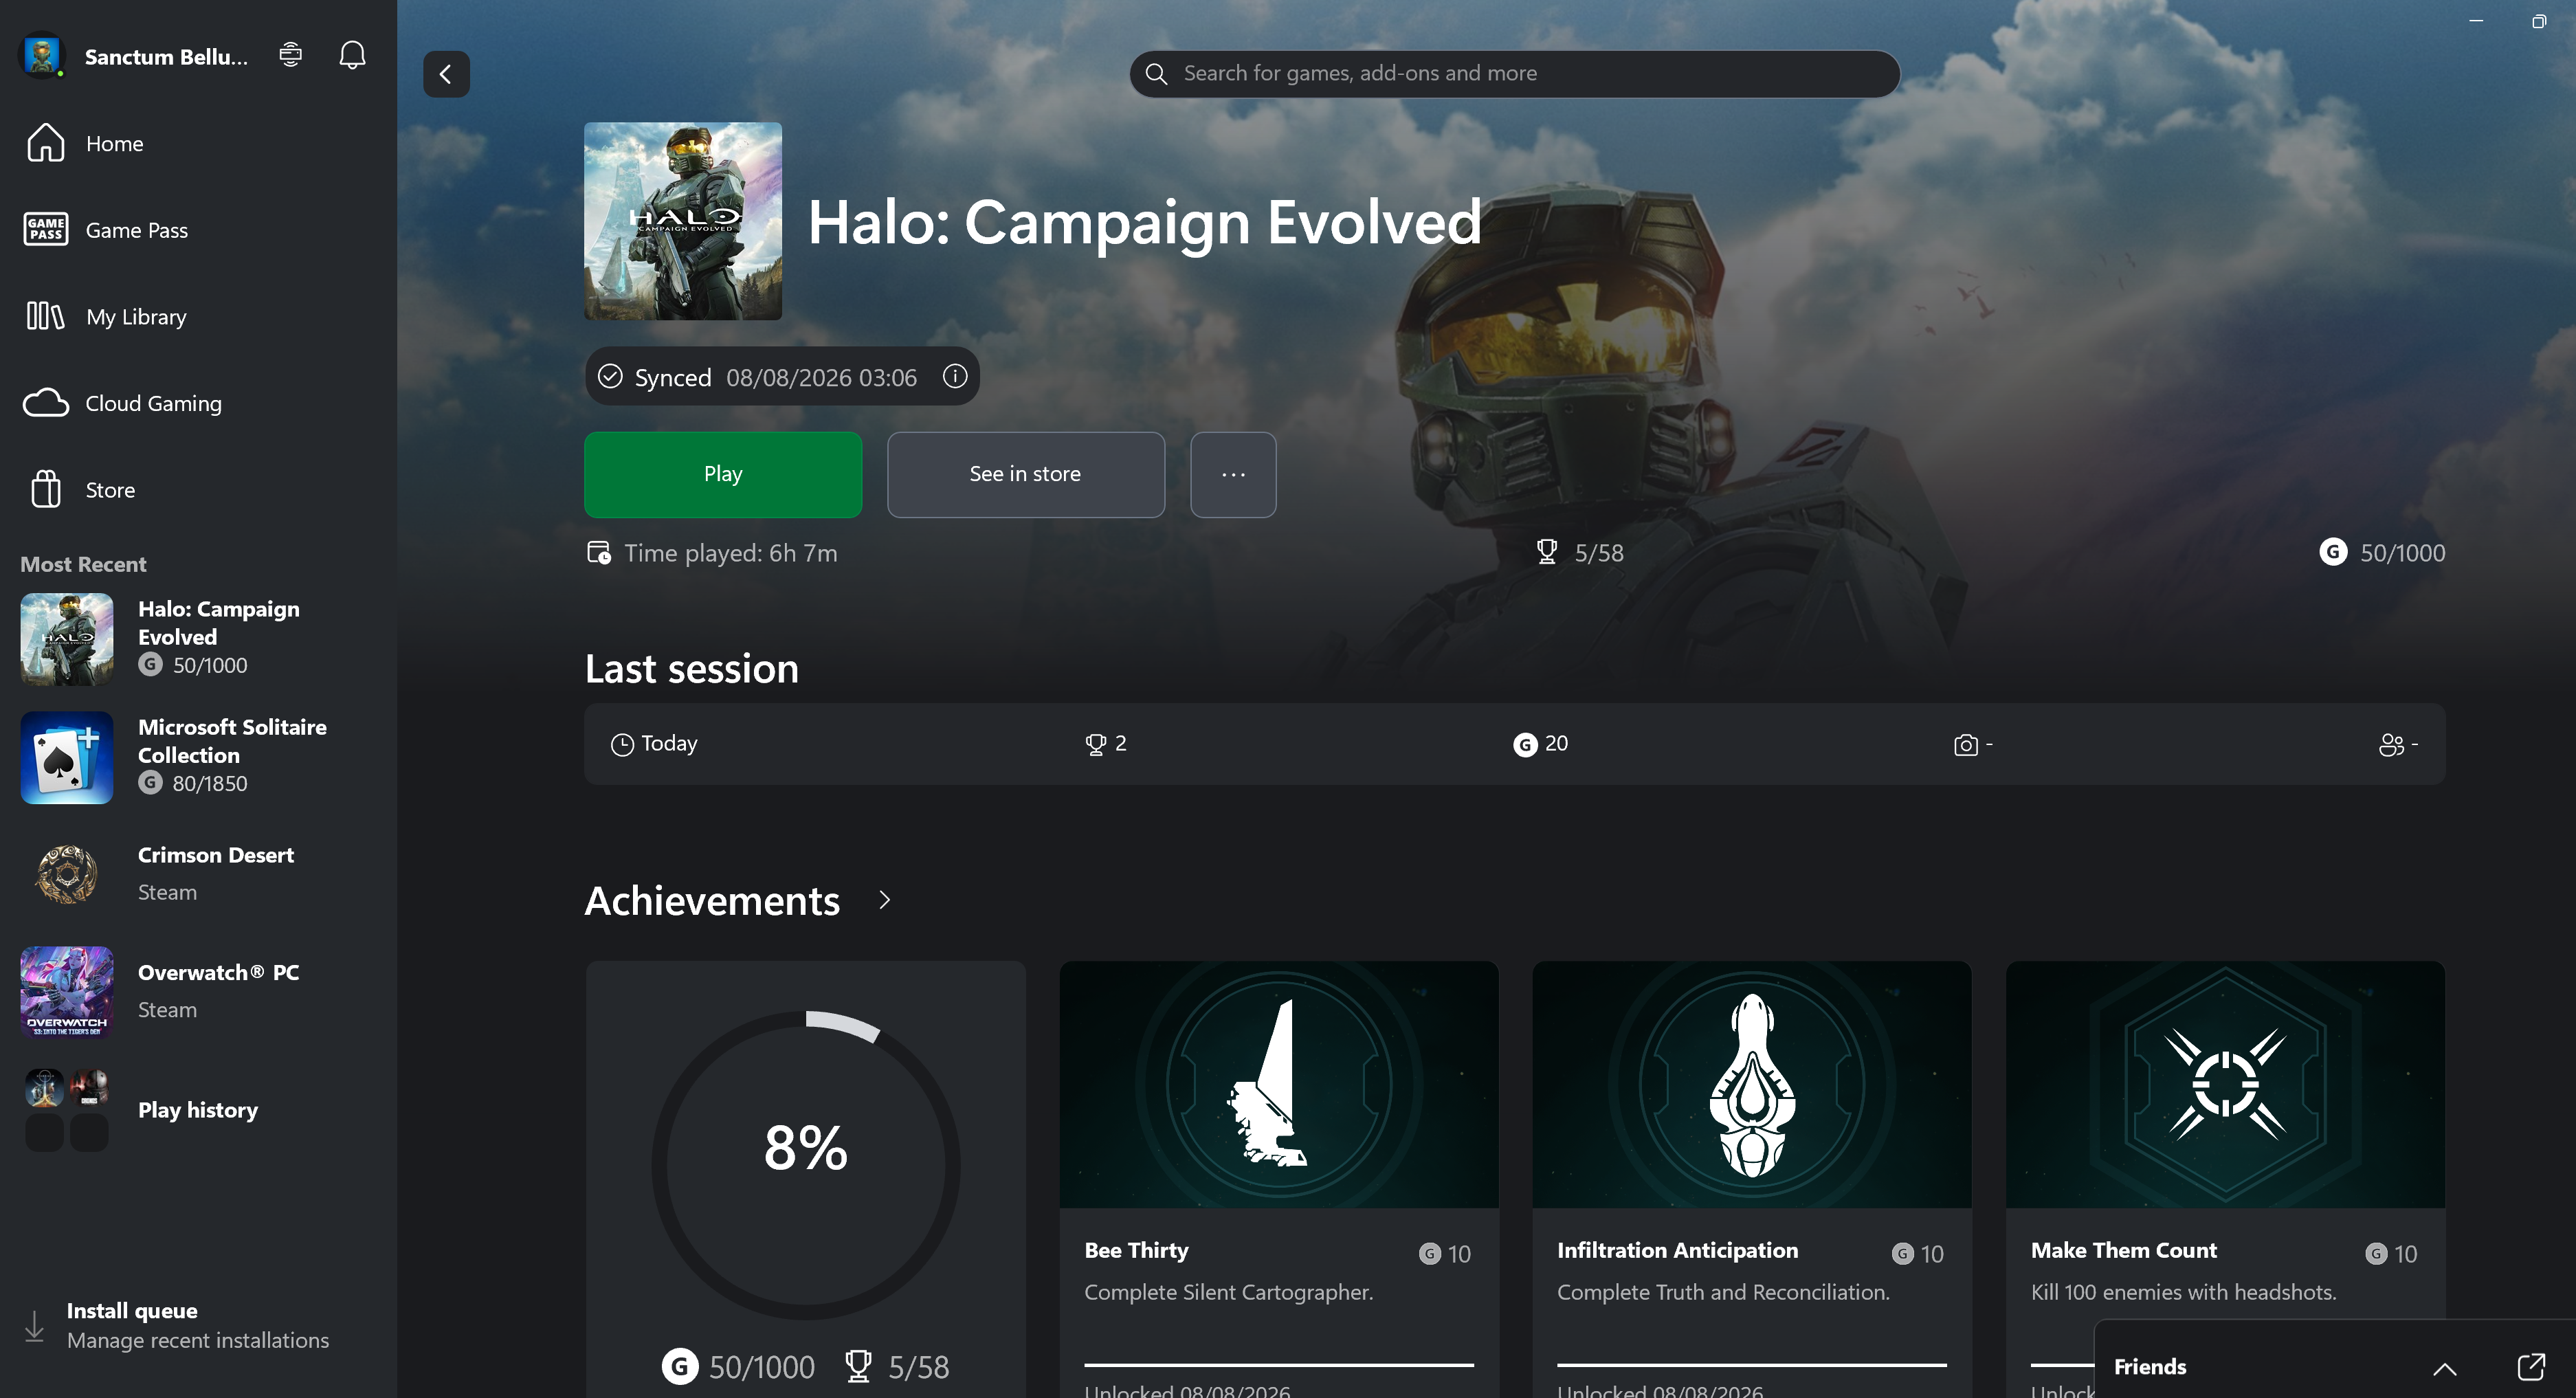Click the Halo thumbnail in Most Recent
Image resolution: width=2576 pixels, height=1398 pixels.
click(67, 639)
